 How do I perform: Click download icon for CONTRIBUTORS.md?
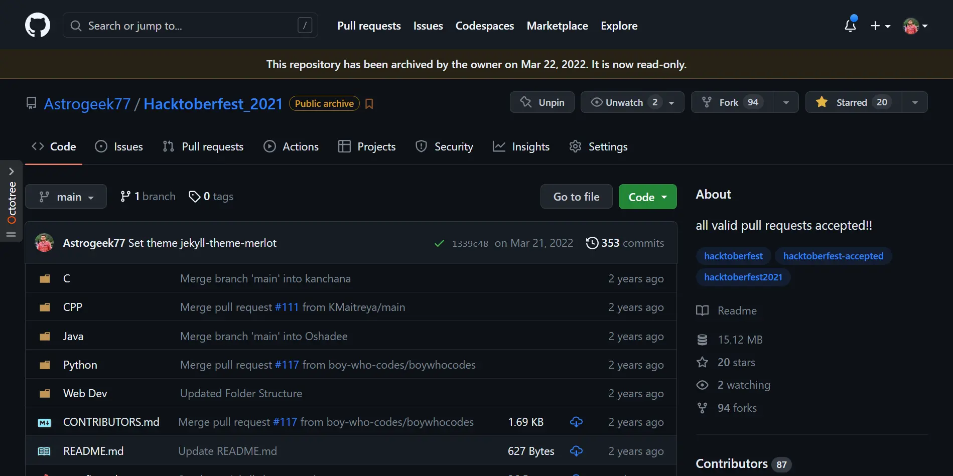click(x=576, y=422)
